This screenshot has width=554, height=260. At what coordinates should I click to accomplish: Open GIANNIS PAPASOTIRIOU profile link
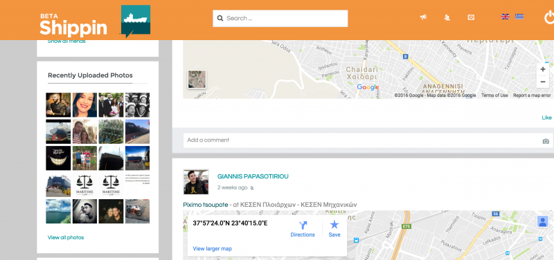pos(253,176)
